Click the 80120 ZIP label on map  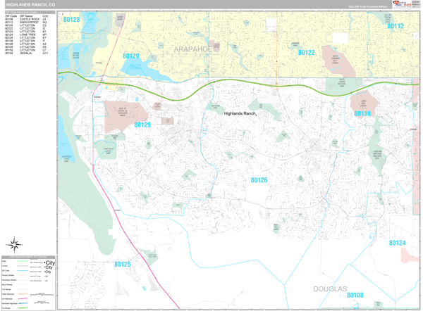pos(131,56)
